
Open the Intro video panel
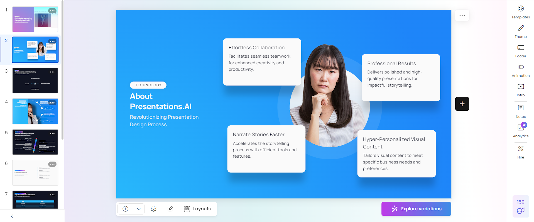[520, 90]
